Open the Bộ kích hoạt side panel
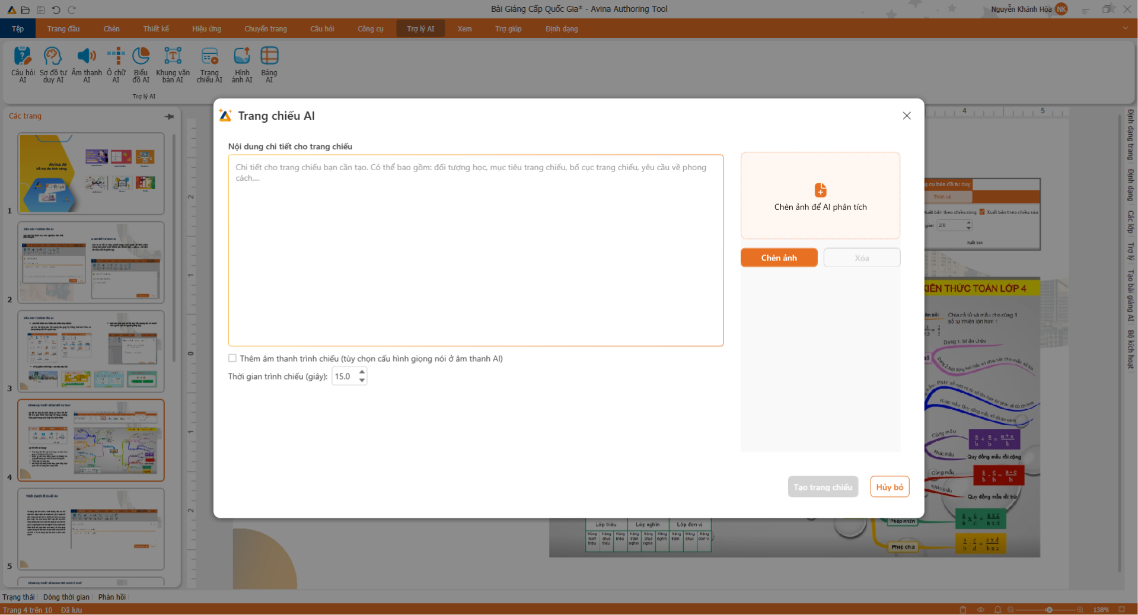Image resolution: width=1138 pixels, height=615 pixels. pyautogui.click(x=1130, y=349)
